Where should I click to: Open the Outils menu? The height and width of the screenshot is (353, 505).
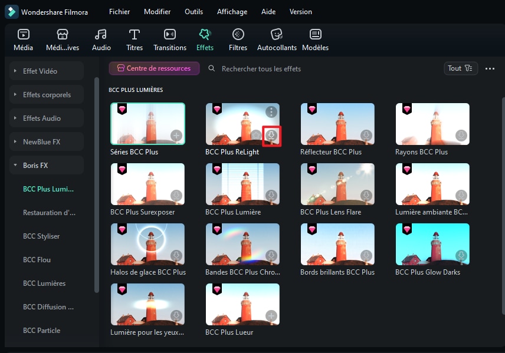[x=194, y=12]
